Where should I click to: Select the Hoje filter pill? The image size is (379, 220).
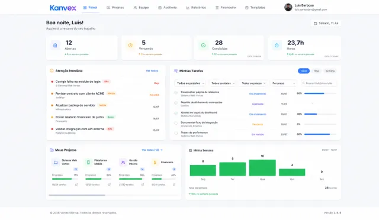click(x=316, y=71)
